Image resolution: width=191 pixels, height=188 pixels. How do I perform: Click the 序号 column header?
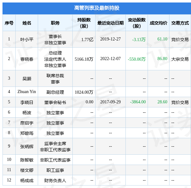(x=9, y=23)
